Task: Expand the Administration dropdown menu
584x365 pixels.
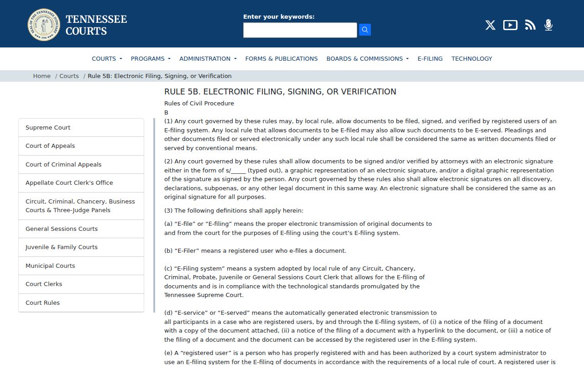Action: pos(208,58)
